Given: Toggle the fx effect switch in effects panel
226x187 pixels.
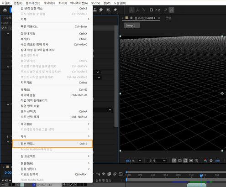Looking at the screenshot, I should coord(6,28).
